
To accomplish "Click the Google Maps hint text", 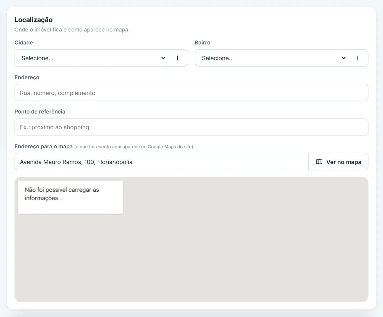I will 134,147.
